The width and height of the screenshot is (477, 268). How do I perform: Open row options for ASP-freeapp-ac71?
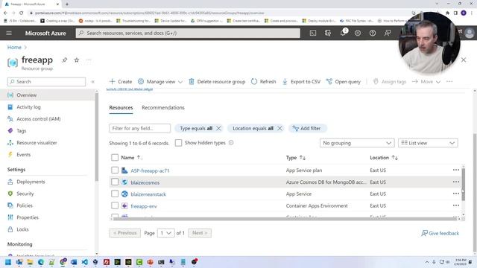[x=455, y=170]
